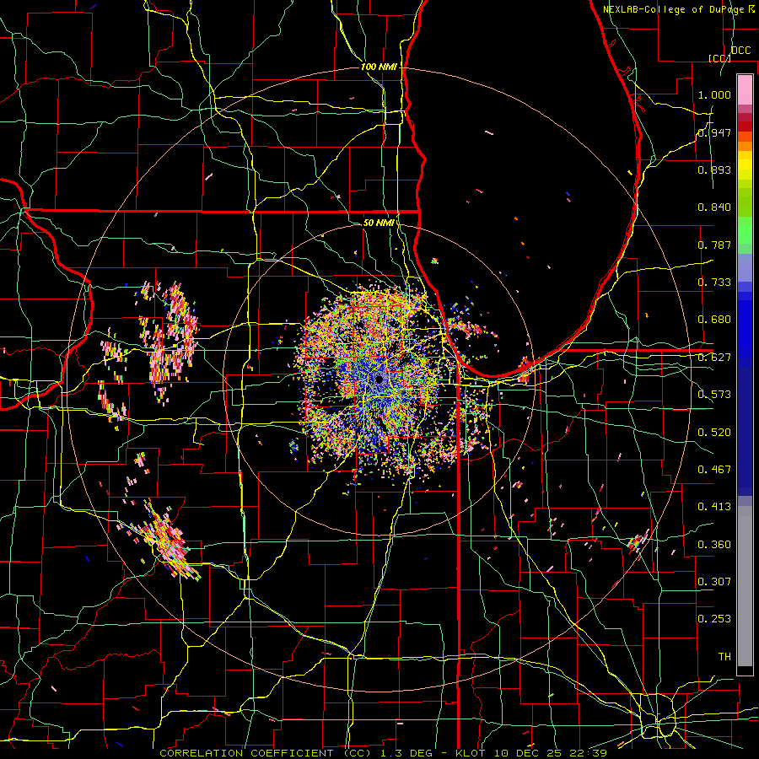
Task: Click the TH threshold label on legend
Action: (724, 657)
